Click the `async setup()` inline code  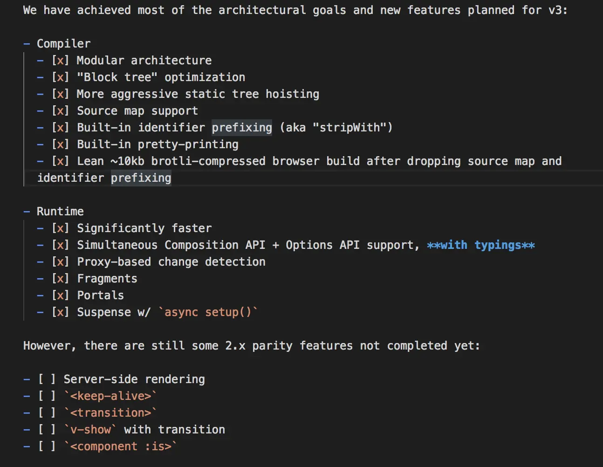point(208,312)
